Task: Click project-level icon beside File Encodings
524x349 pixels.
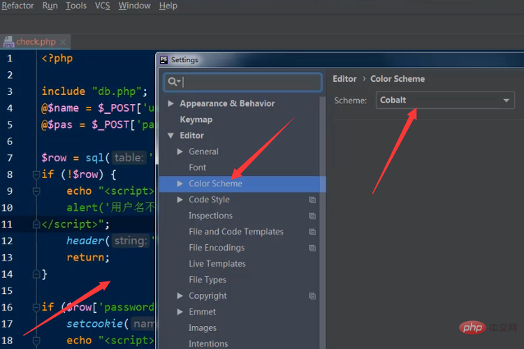Action: pos(312,248)
